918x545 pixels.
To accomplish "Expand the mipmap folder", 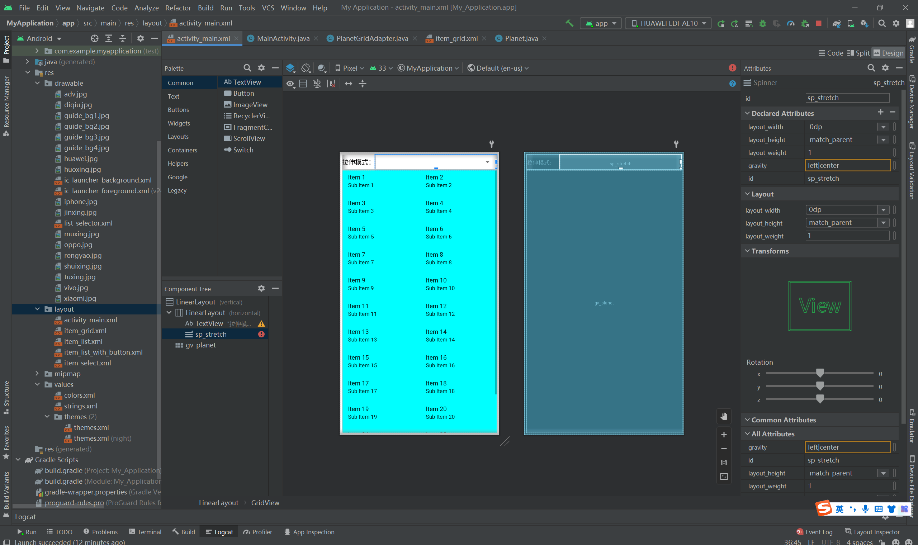I will pyautogui.click(x=37, y=374).
